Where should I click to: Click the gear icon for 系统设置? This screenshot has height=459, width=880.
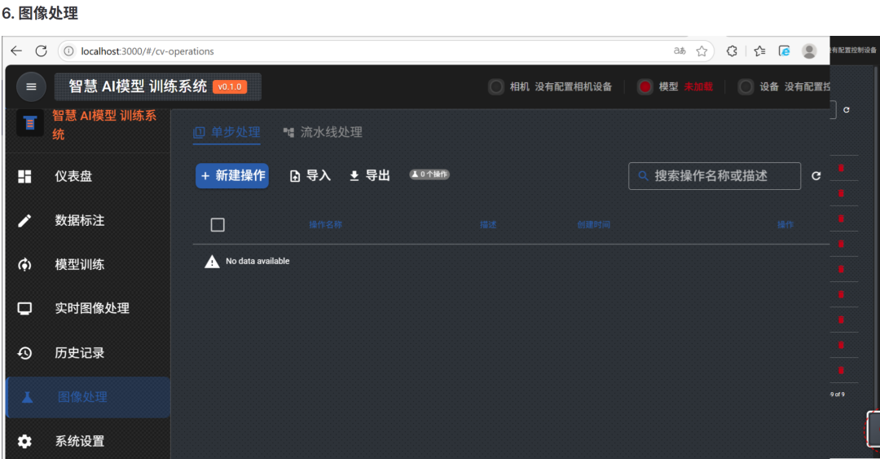coord(24,441)
